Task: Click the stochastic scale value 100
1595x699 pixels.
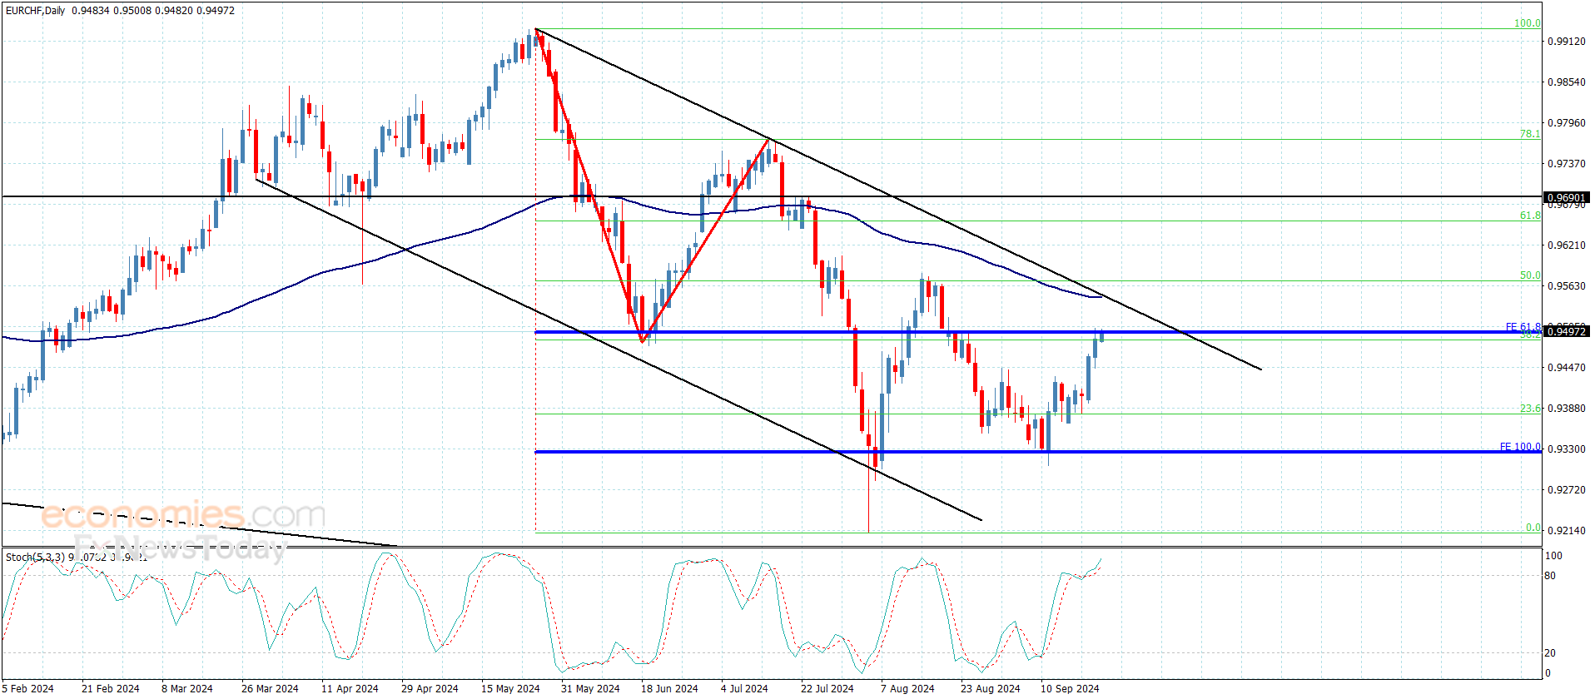Action: (x=1553, y=557)
